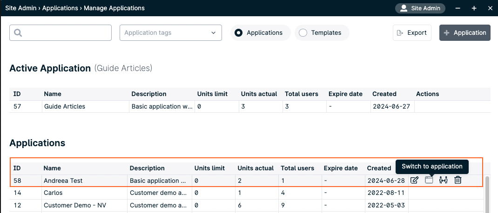Click the Andreea Test name cell
The image size is (498, 213).
pyautogui.click(x=85, y=181)
